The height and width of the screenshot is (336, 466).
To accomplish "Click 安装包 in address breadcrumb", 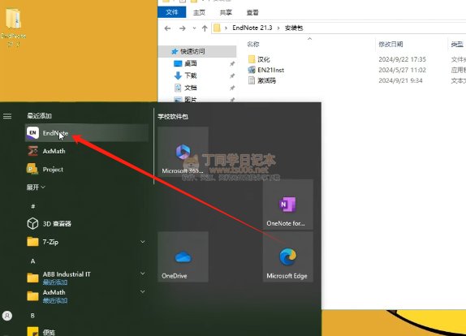I will point(294,28).
